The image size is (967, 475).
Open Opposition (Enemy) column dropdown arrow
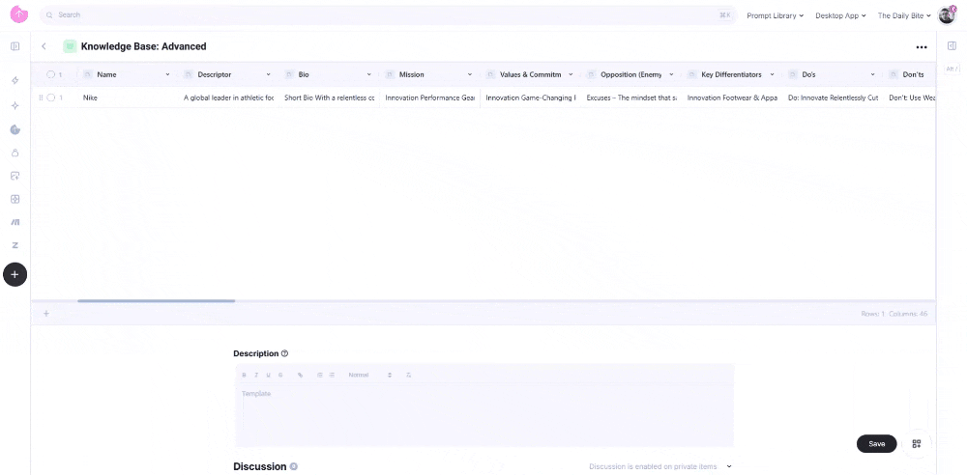click(x=671, y=74)
